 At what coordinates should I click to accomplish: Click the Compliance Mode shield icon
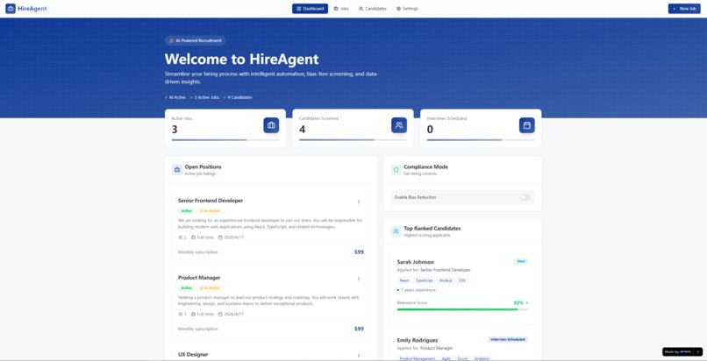(396, 170)
